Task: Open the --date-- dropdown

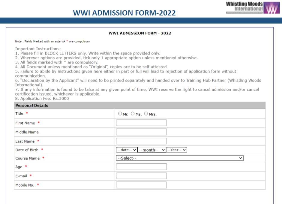Action: click(126, 149)
